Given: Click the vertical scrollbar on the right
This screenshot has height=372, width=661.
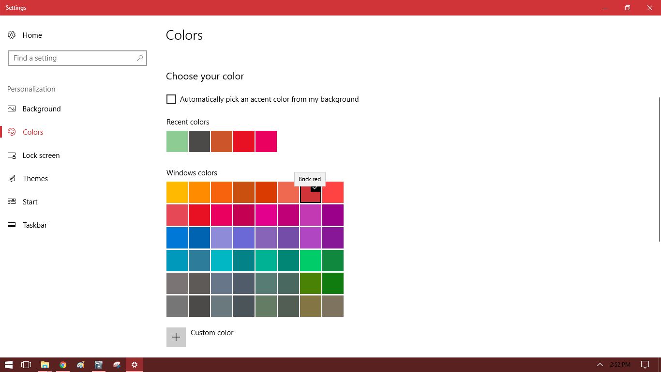Looking at the screenshot, I should 659,170.
